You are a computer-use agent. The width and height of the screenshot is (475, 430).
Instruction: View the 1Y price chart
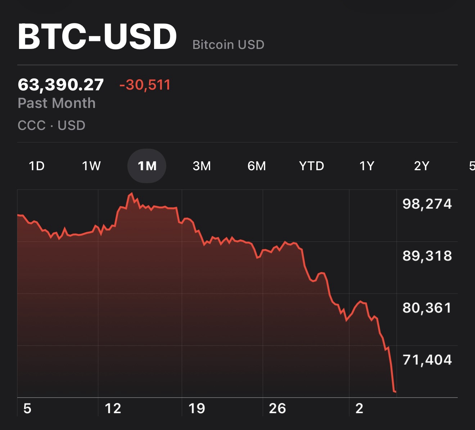367,166
